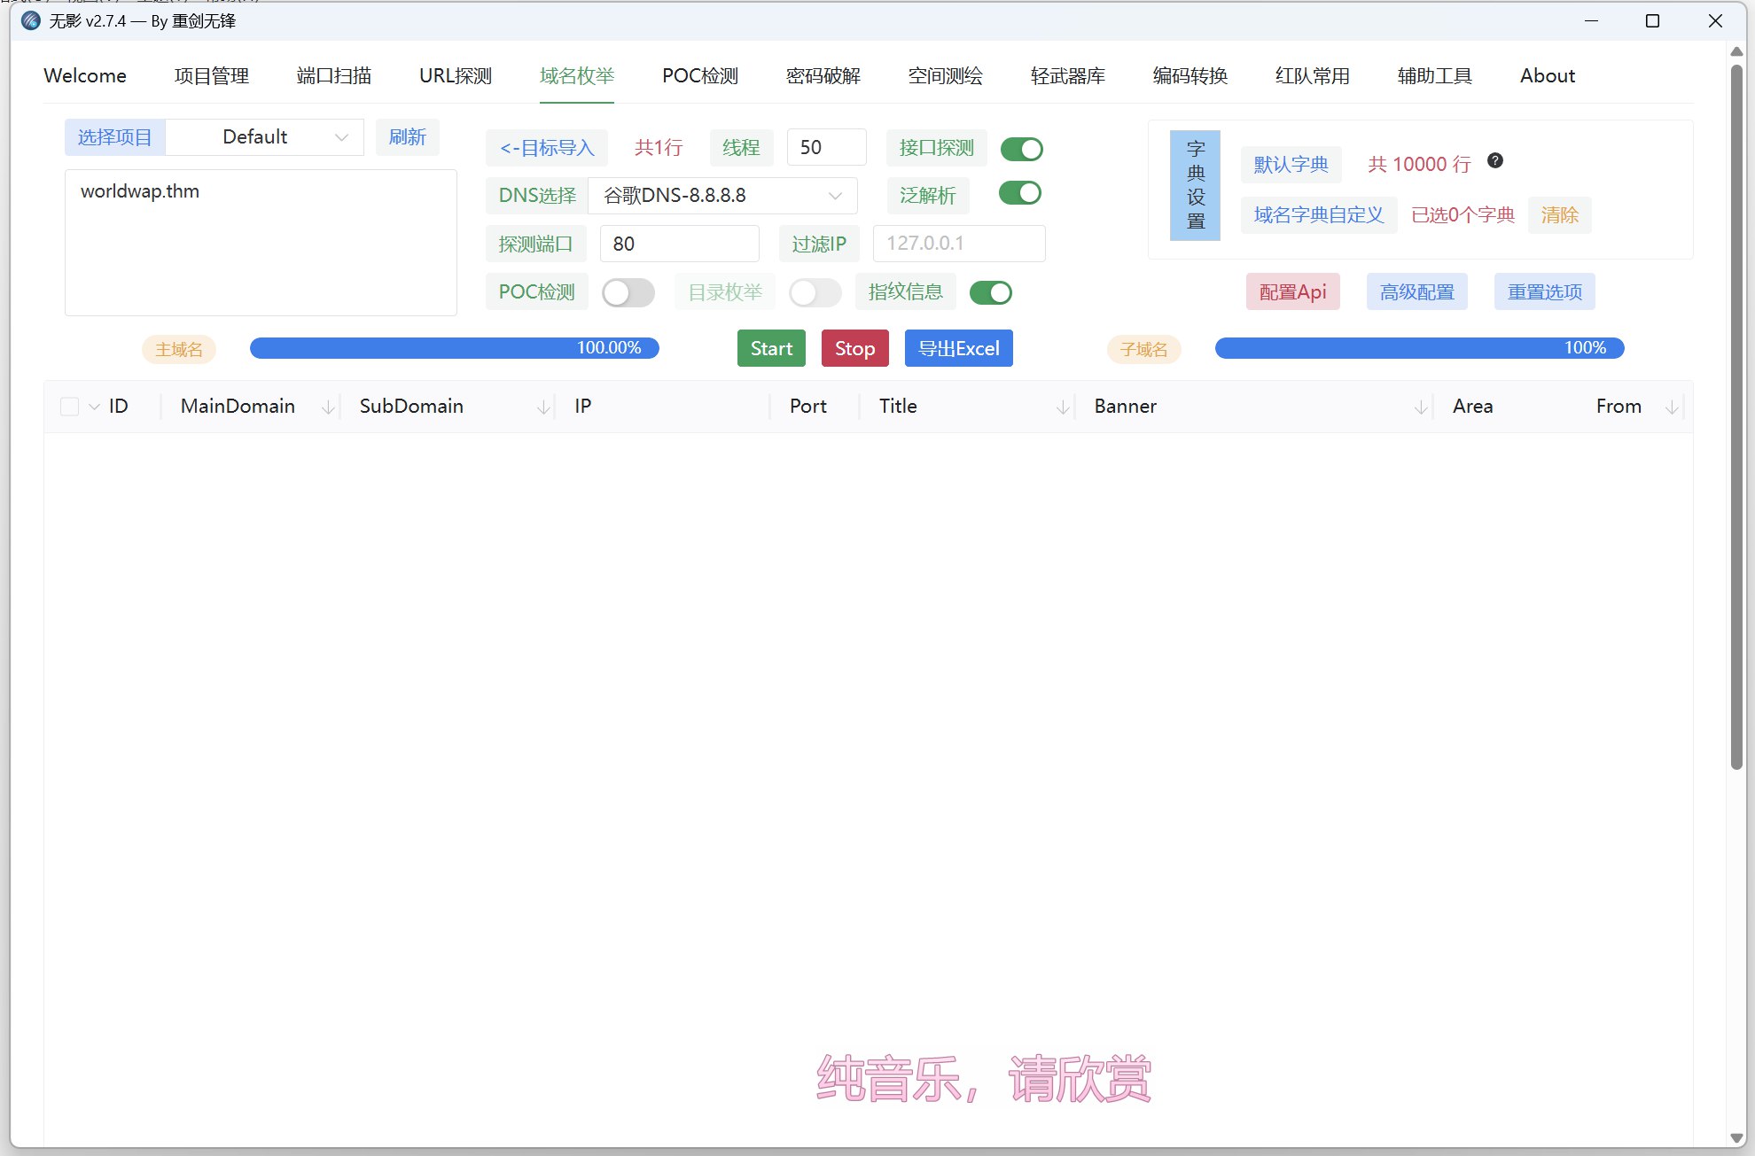Click the scrollbar down arrow
1755x1156 pixels.
1736,1138
